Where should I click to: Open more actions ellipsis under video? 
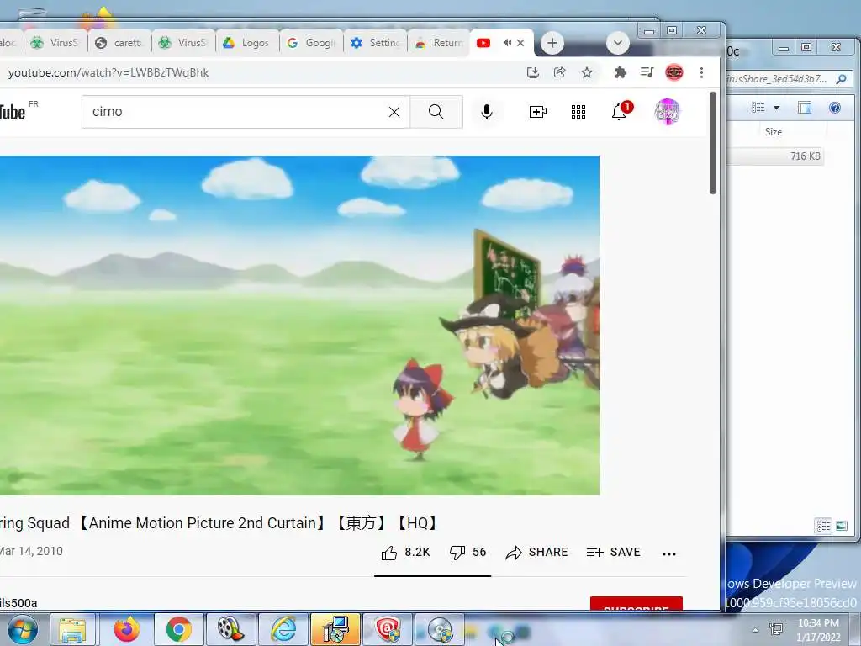[668, 553]
